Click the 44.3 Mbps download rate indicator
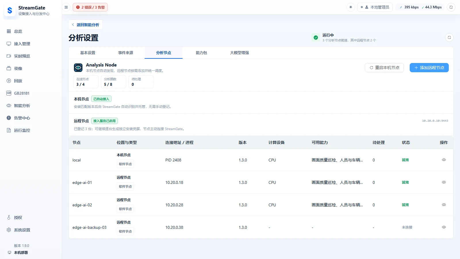460x259 pixels. tap(432, 7)
